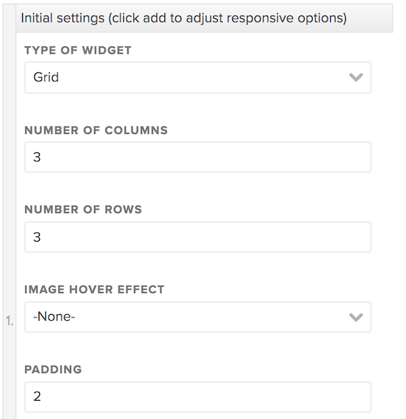Screen dimensions: 406x419
Task: Open the Type of Widget dropdown
Action: (197, 77)
